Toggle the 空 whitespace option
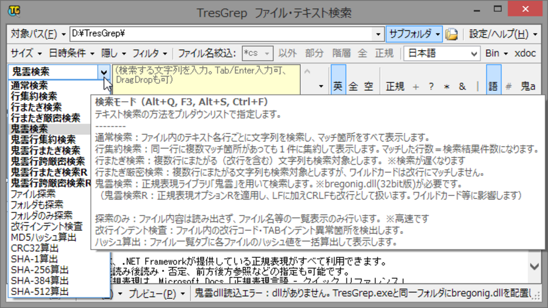This screenshot has width=548, height=308. pos(368,86)
